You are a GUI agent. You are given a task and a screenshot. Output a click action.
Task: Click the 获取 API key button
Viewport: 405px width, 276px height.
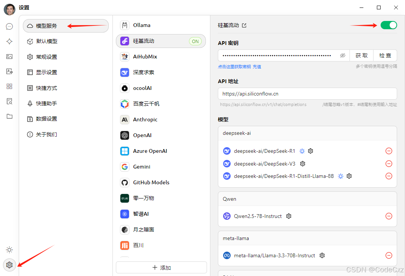click(x=361, y=55)
